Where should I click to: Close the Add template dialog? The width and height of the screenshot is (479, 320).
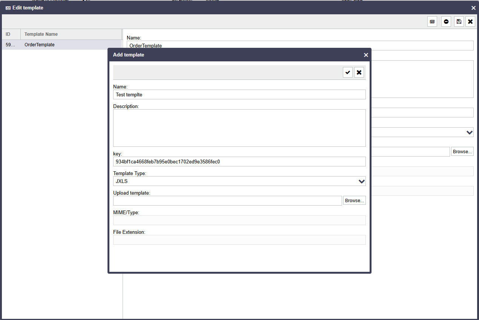coord(365,55)
